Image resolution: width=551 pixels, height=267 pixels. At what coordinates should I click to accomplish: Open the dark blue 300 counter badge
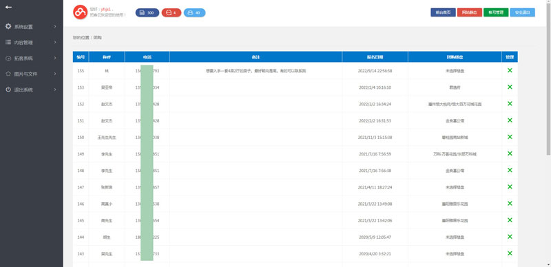(147, 12)
